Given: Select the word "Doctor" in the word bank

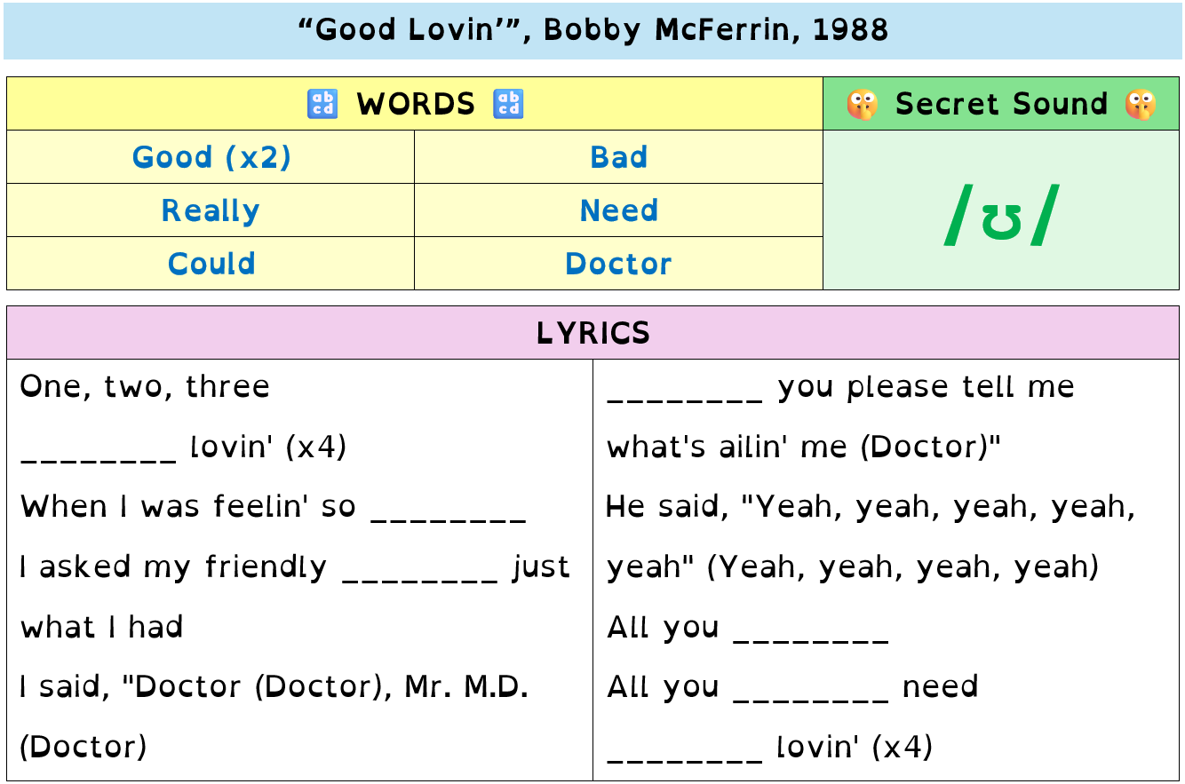Looking at the screenshot, I should pos(619,264).
